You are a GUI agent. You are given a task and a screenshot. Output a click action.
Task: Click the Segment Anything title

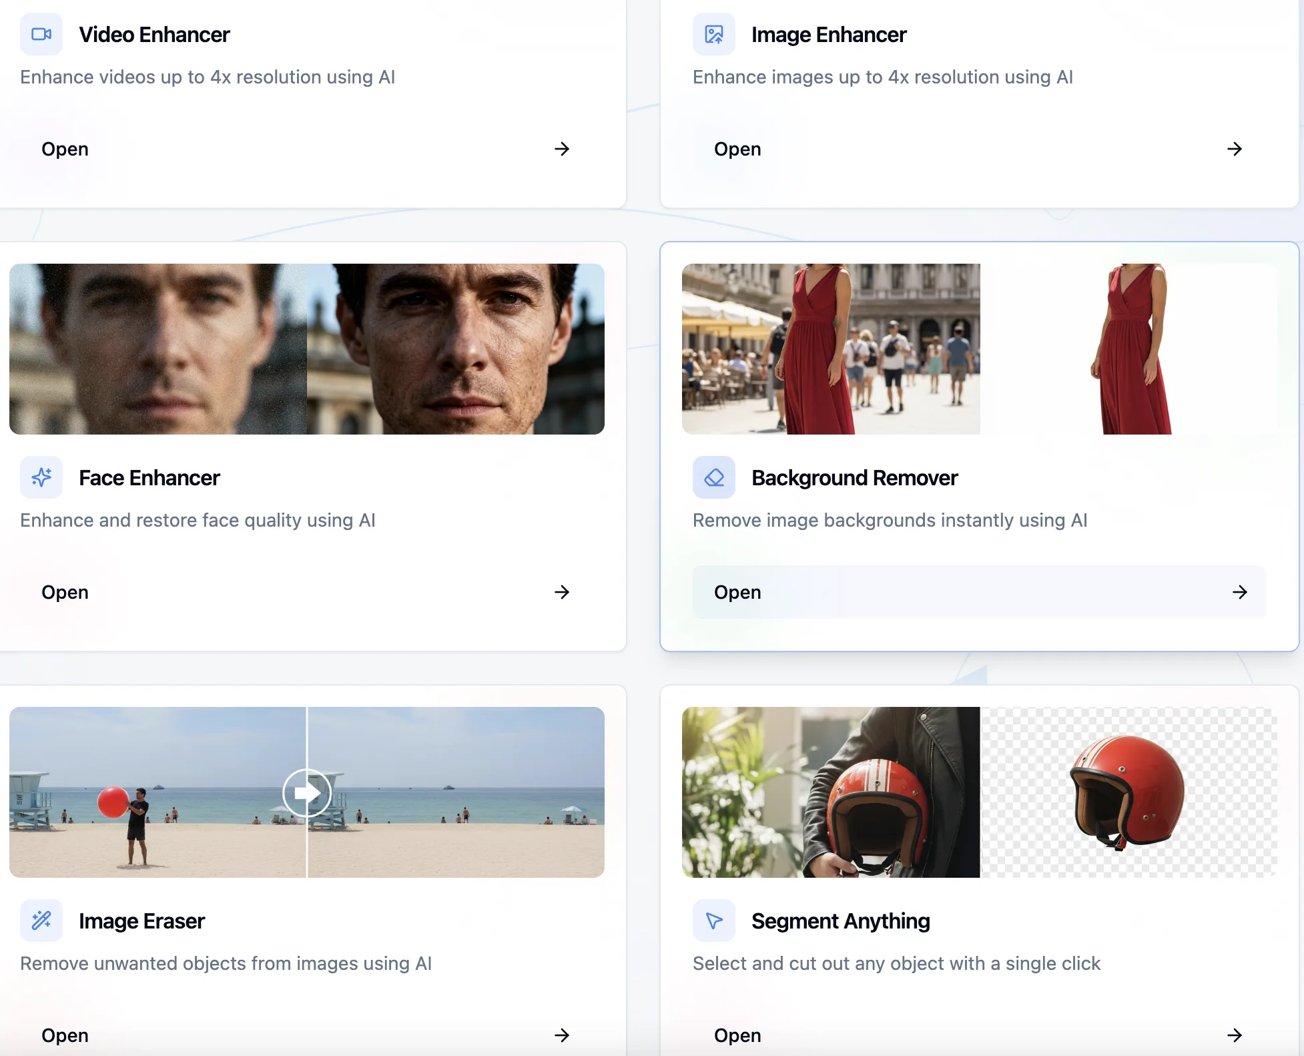841,921
